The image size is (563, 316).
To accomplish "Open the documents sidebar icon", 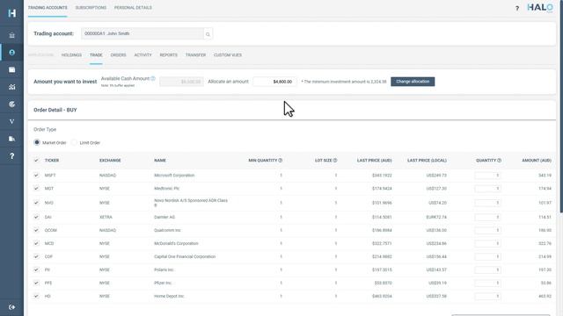I will 11,139.
